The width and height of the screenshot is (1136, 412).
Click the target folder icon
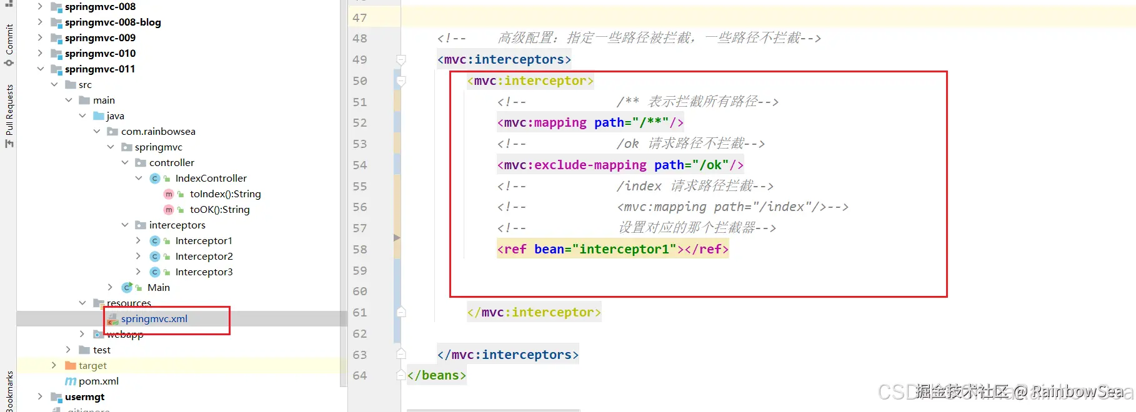(71, 366)
